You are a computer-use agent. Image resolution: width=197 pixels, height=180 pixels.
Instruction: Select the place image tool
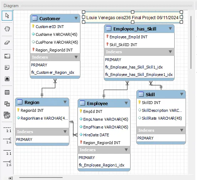7,79
